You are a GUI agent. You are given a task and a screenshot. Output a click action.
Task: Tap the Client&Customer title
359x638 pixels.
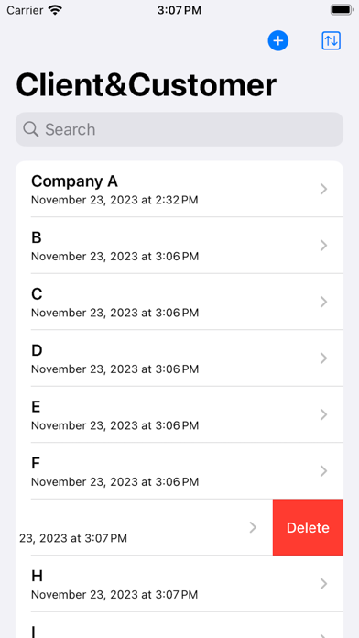(147, 85)
